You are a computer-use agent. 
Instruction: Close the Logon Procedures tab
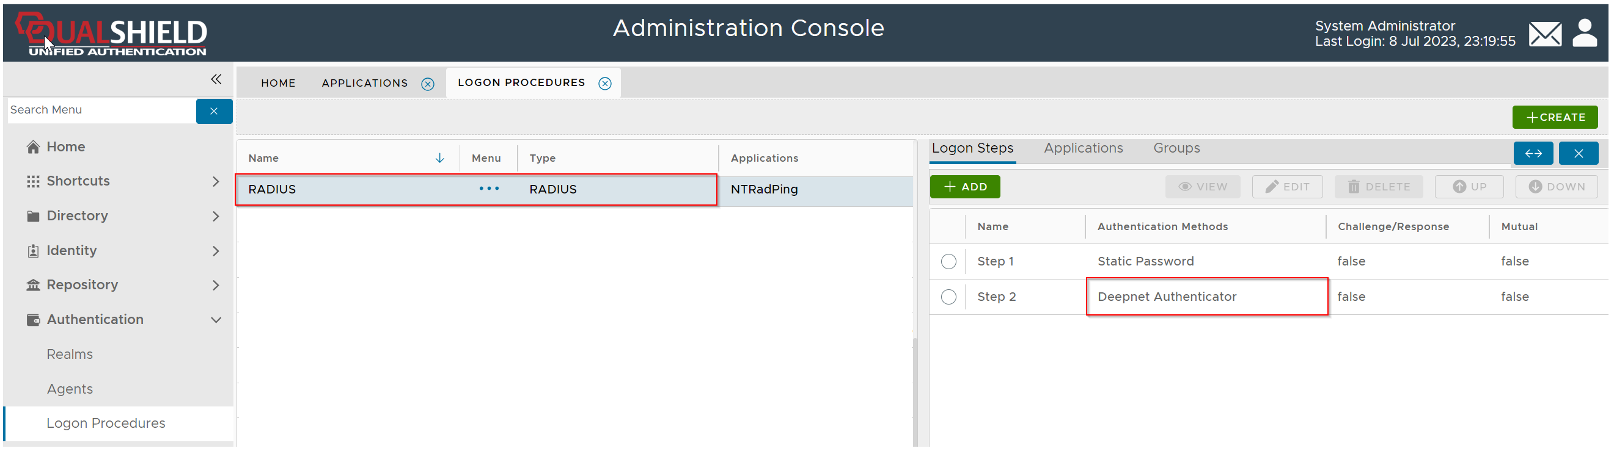pyautogui.click(x=604, y=84)
